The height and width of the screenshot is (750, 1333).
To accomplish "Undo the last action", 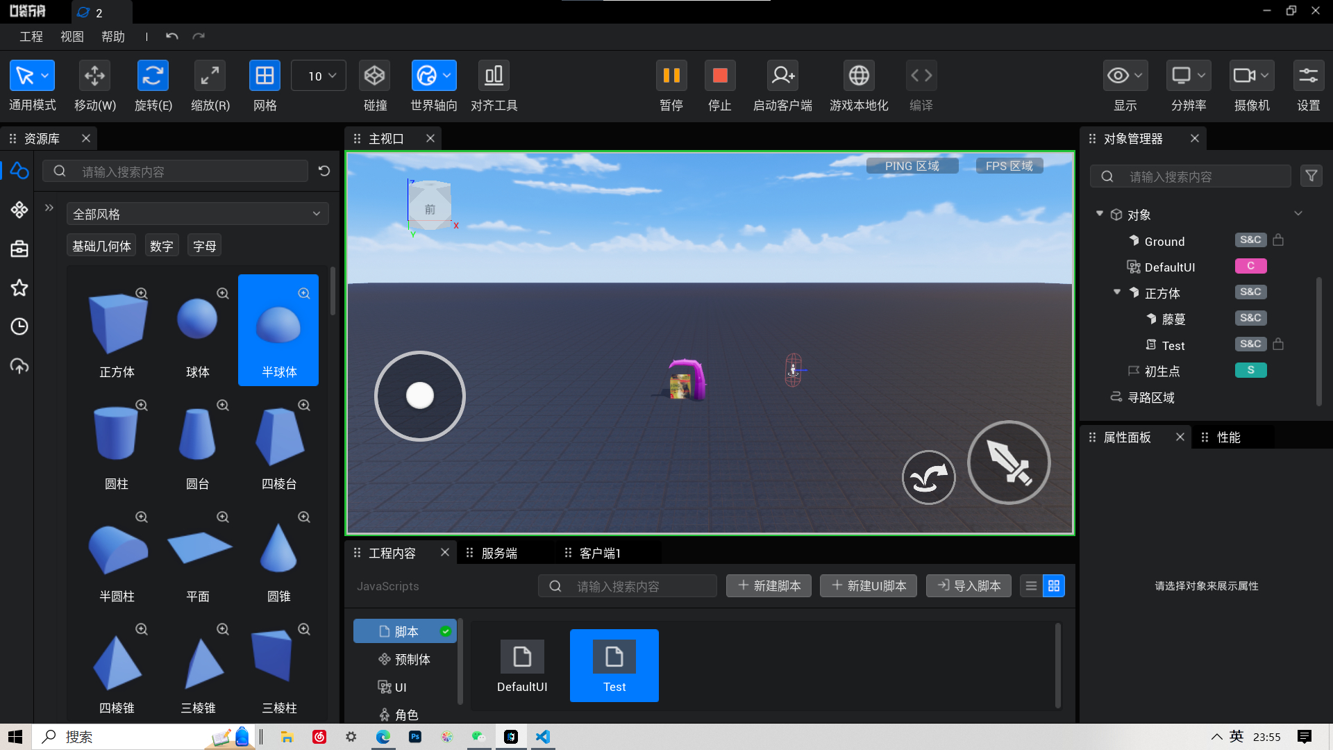I will click(172, 36).
